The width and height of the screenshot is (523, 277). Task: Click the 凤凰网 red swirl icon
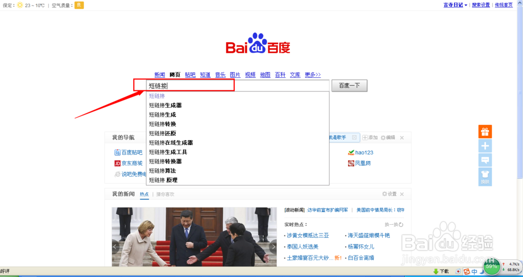[351, 164]
